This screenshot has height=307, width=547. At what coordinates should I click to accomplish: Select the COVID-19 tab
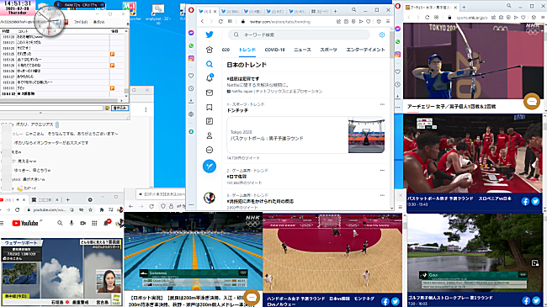point(274,50)
